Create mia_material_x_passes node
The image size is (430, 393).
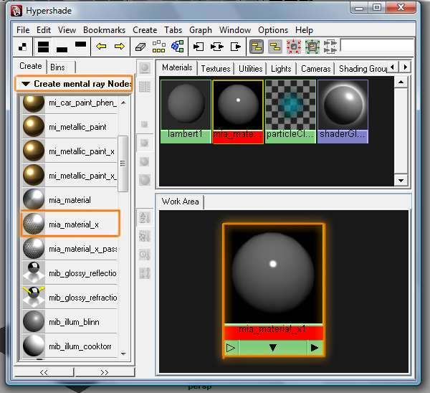pos(70,249)
